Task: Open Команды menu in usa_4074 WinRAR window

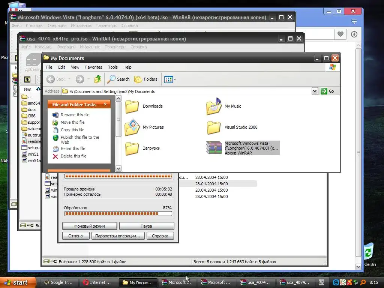Action: 43,47
